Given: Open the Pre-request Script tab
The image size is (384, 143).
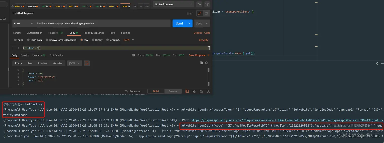Looking at the screenshot, I should click(x=94, y=33).
